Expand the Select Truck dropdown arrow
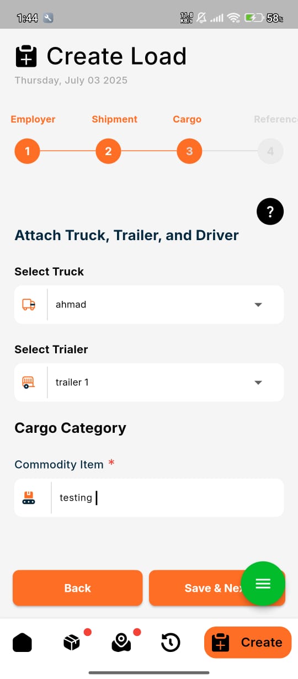This screenshot has width=298, height=679. (258, 305)
